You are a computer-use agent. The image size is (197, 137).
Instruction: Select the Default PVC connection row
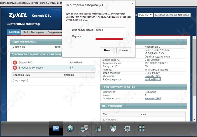pos(54,63)
